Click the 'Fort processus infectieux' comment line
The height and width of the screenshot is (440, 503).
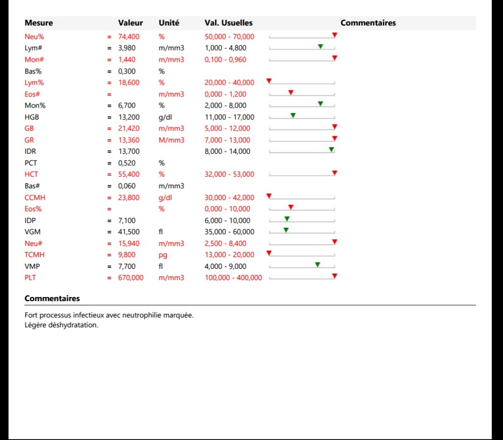point(109,315)
